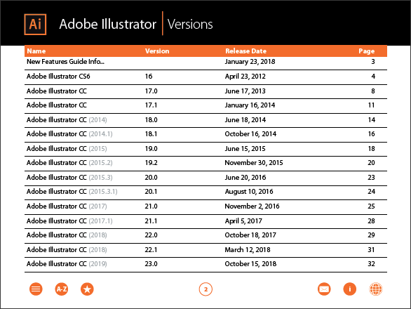Click the Adobe Illustrator Ai logo
411x309 pixels.
tap(35, 25)
